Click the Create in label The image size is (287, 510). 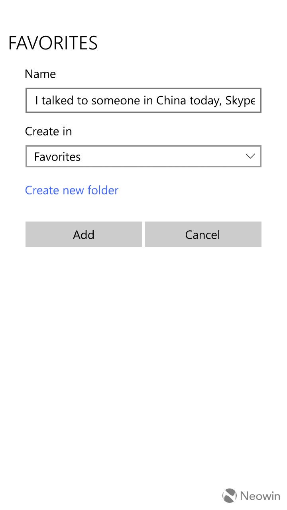48,131
